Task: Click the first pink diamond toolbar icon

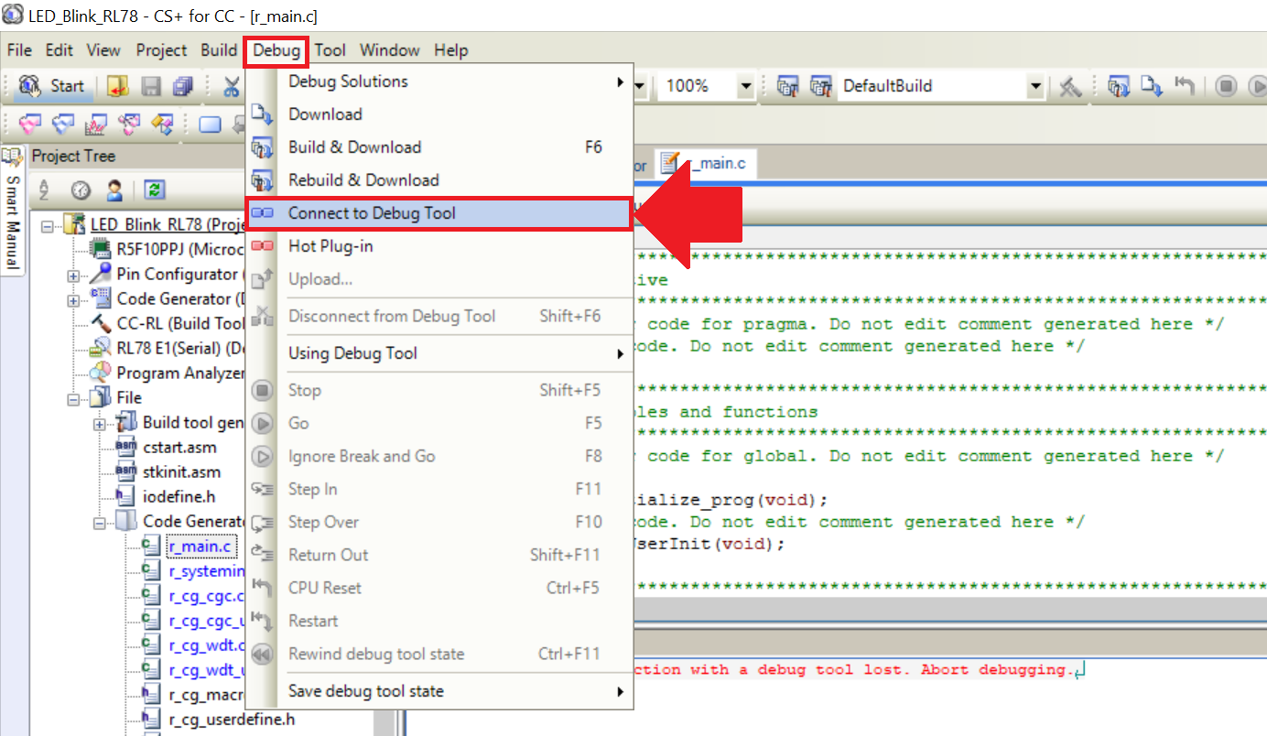Action: pyautogui.click(x=28, y=124)
